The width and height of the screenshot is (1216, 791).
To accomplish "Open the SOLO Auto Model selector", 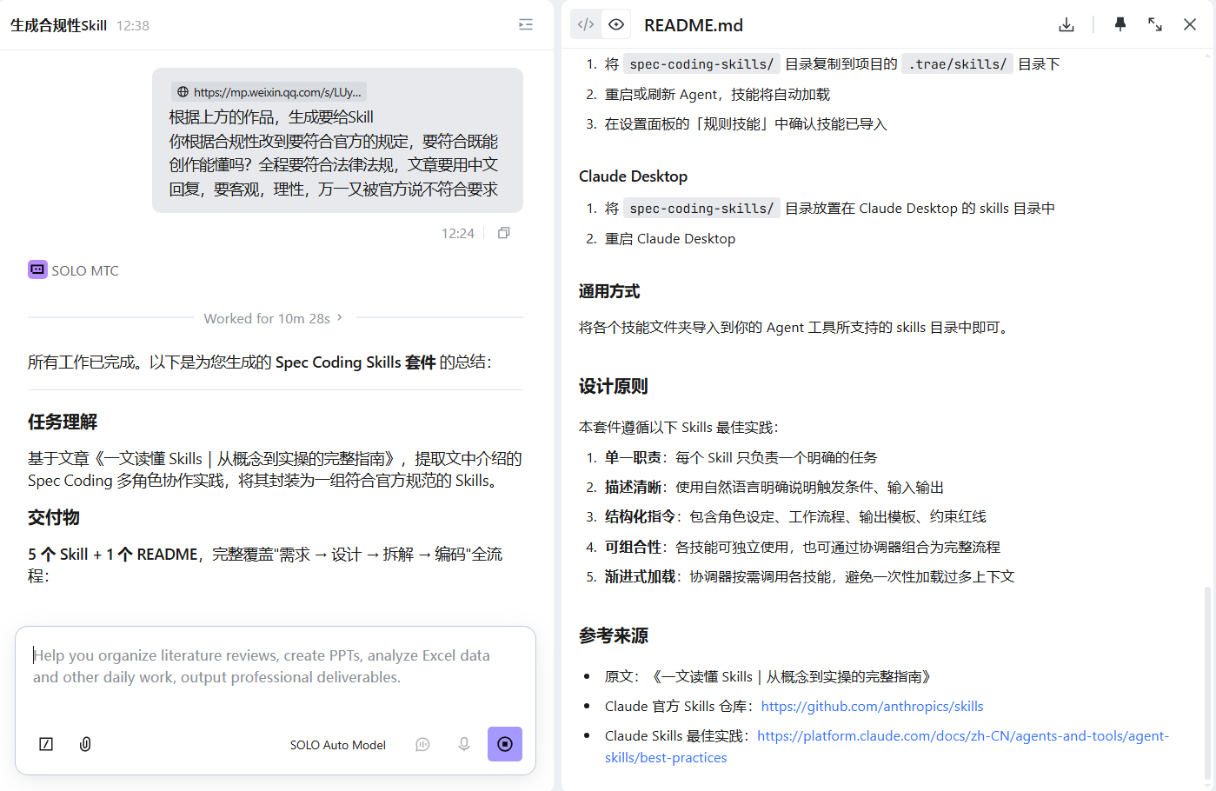I will 338,745.
